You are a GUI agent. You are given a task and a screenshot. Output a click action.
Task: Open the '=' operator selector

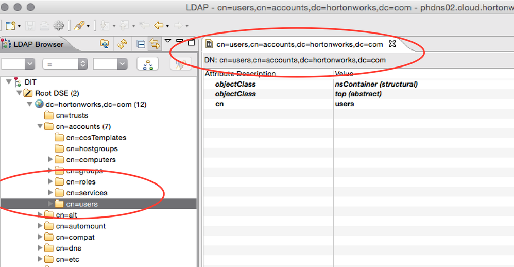65,64
